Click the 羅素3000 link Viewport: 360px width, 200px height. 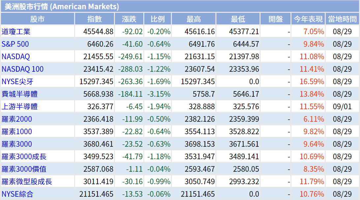tap(17, 144)
